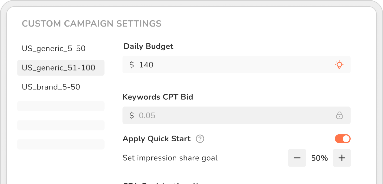Click the Apply Quick Start label

(x=157, y=139)
